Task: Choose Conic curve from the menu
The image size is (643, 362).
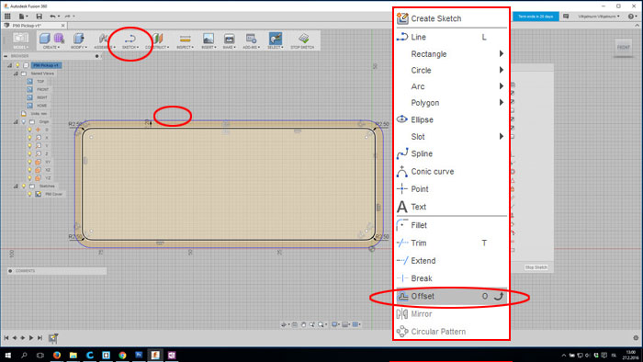Action: [451, 172]
